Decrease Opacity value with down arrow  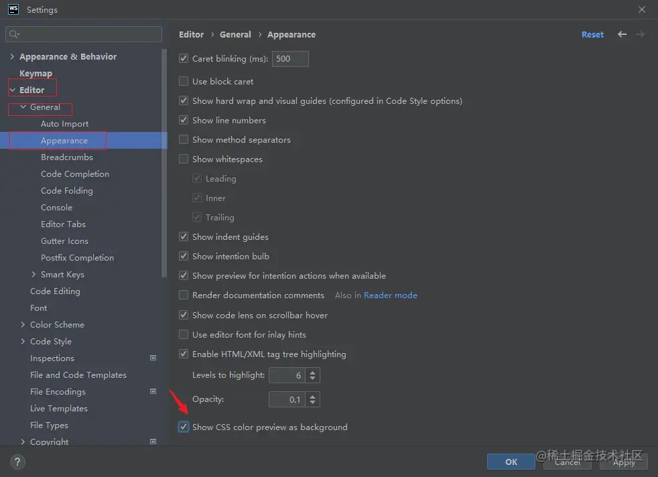coord(312,403)
